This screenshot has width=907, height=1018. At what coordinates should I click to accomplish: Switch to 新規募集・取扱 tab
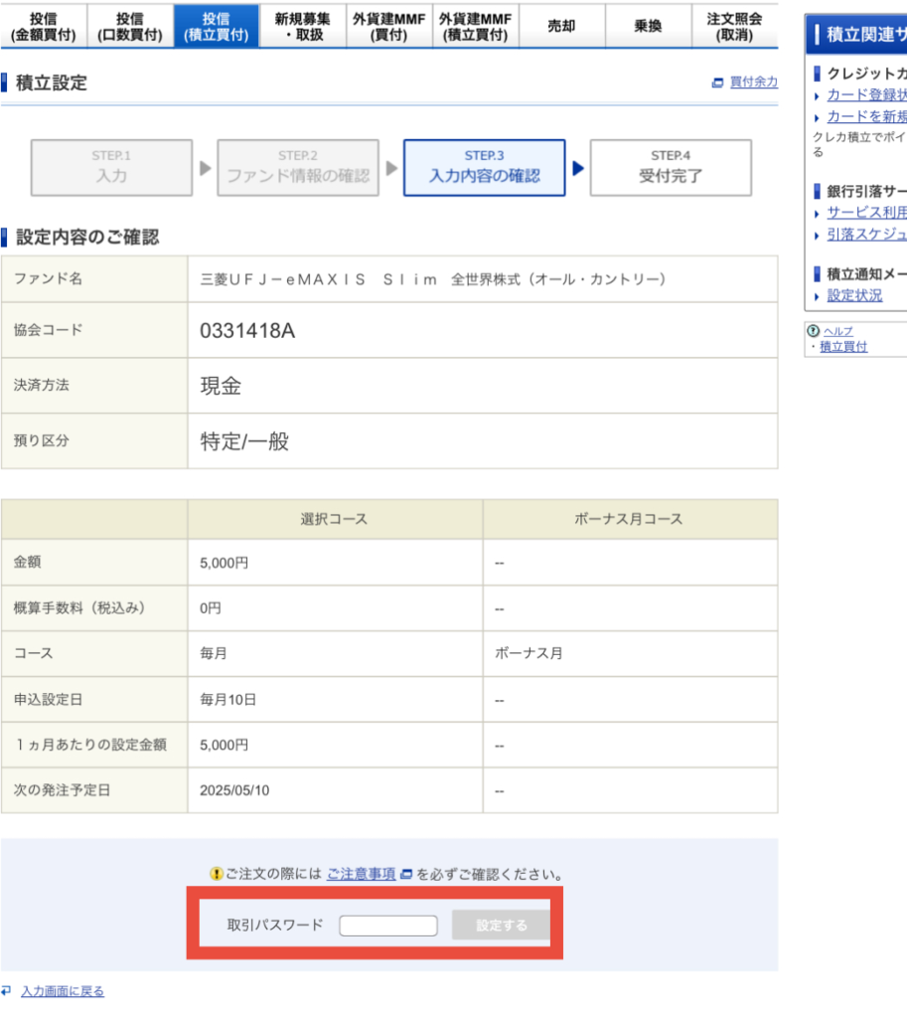302,26
